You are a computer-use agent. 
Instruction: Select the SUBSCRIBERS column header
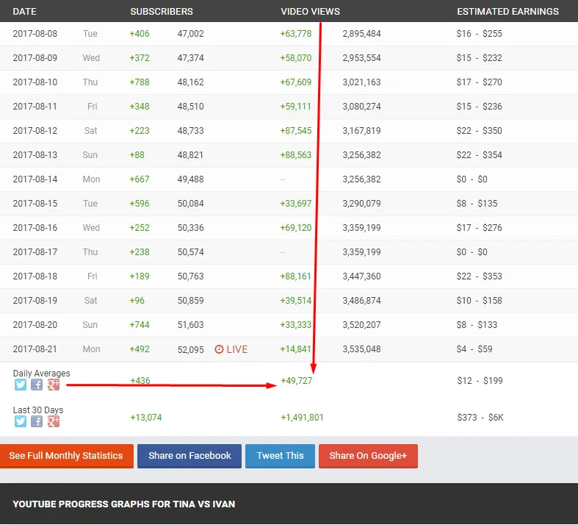click(x=162, y=12)
